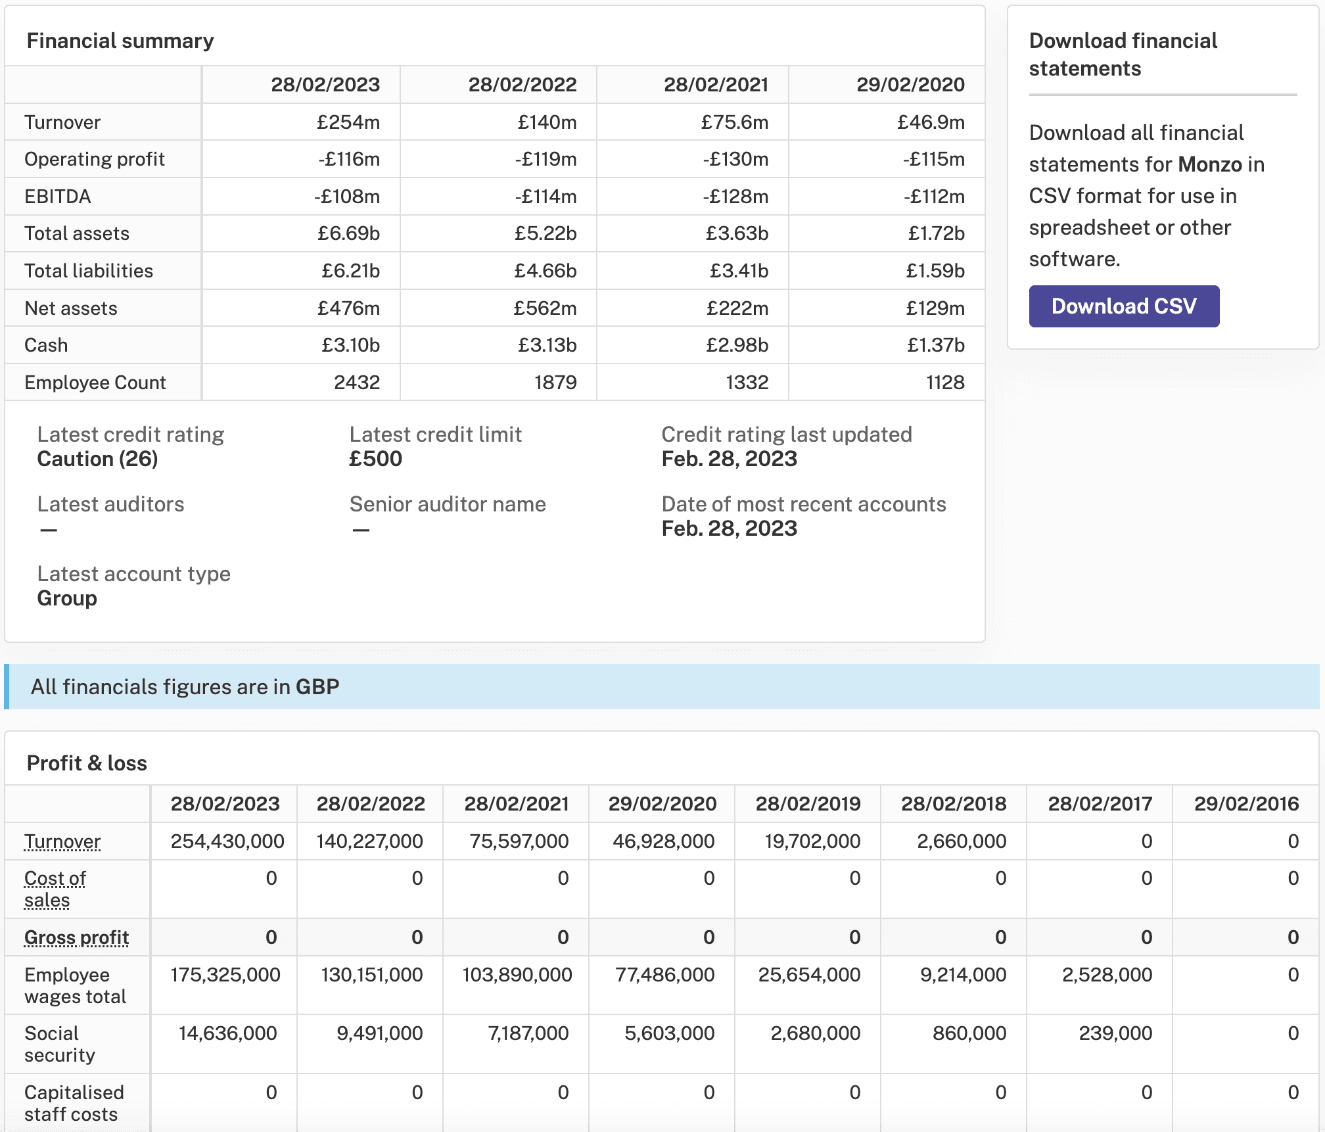
Task: Select the £3.10b Cash value for 2023
Action: (350, 345)
